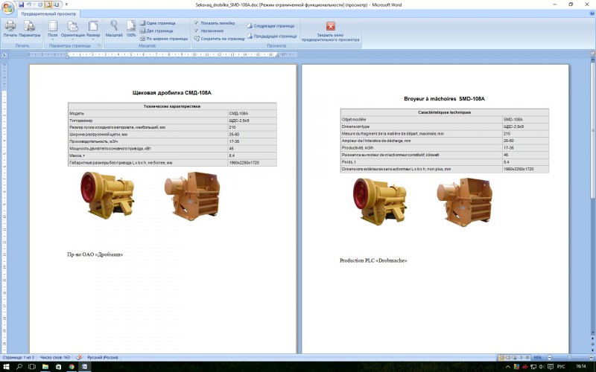Click the vertical scrollbar thumb
596x372 pixels.
592,131
